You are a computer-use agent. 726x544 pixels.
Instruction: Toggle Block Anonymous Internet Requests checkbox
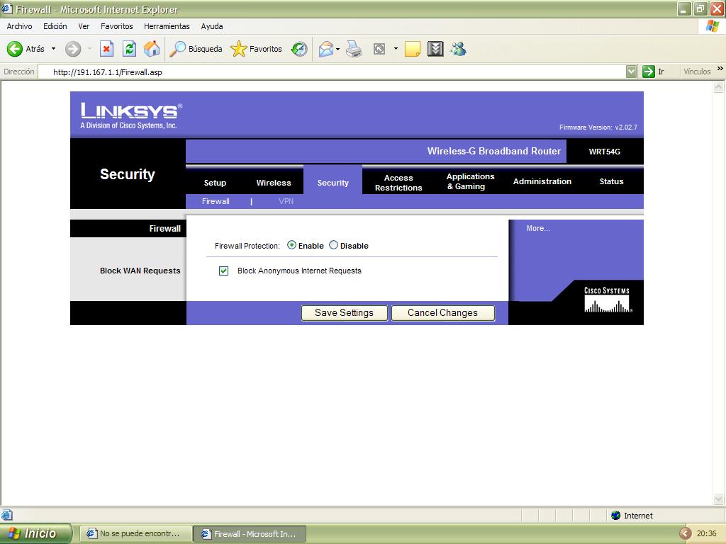223,271
